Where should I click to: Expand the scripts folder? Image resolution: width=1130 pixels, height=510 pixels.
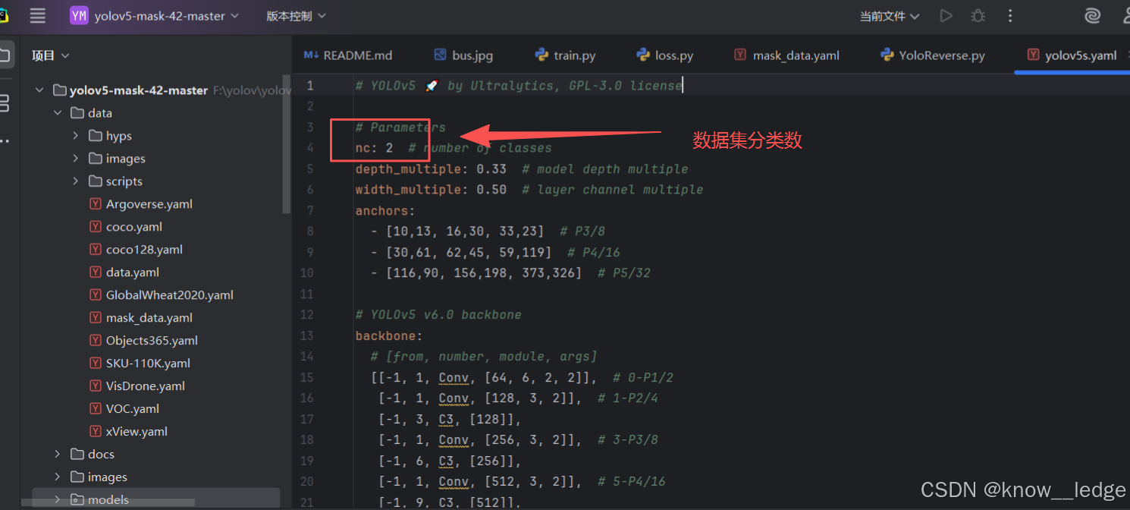point(76,181)
